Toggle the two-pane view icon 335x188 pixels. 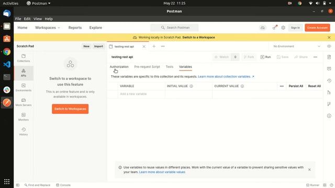pyautogui.click(x=325, y=185)
